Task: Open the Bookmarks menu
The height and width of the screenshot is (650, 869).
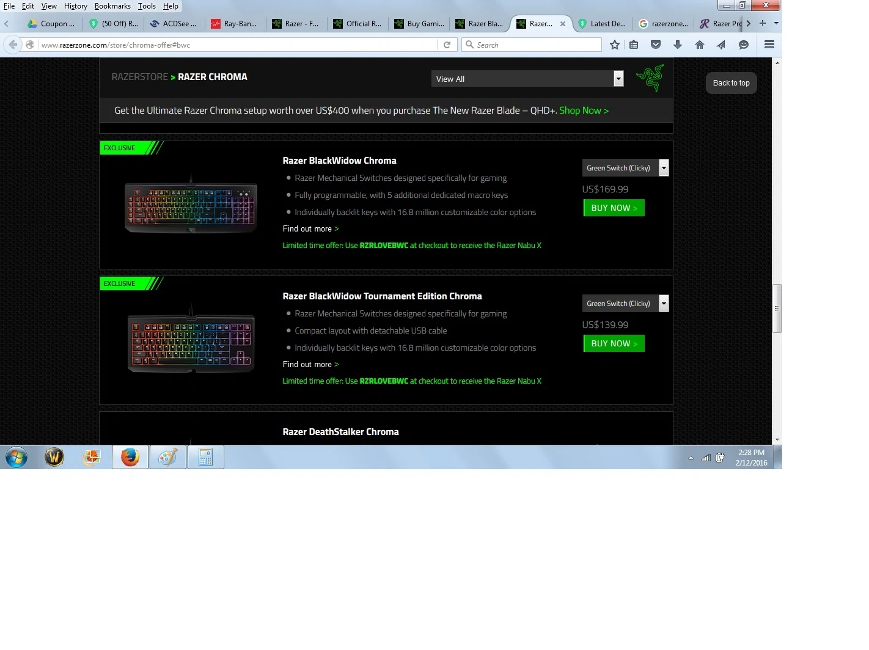Action: [112, 6]
